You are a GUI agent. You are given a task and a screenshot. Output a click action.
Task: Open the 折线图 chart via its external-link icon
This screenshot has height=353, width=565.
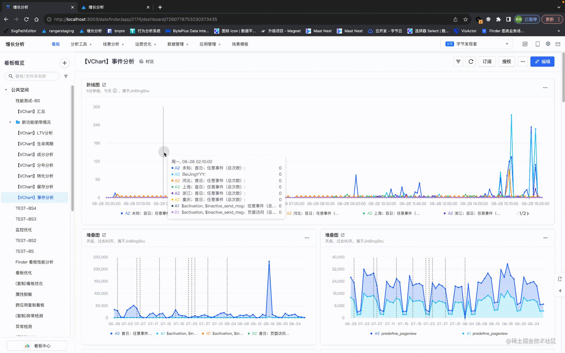click(x=104, y=84)
